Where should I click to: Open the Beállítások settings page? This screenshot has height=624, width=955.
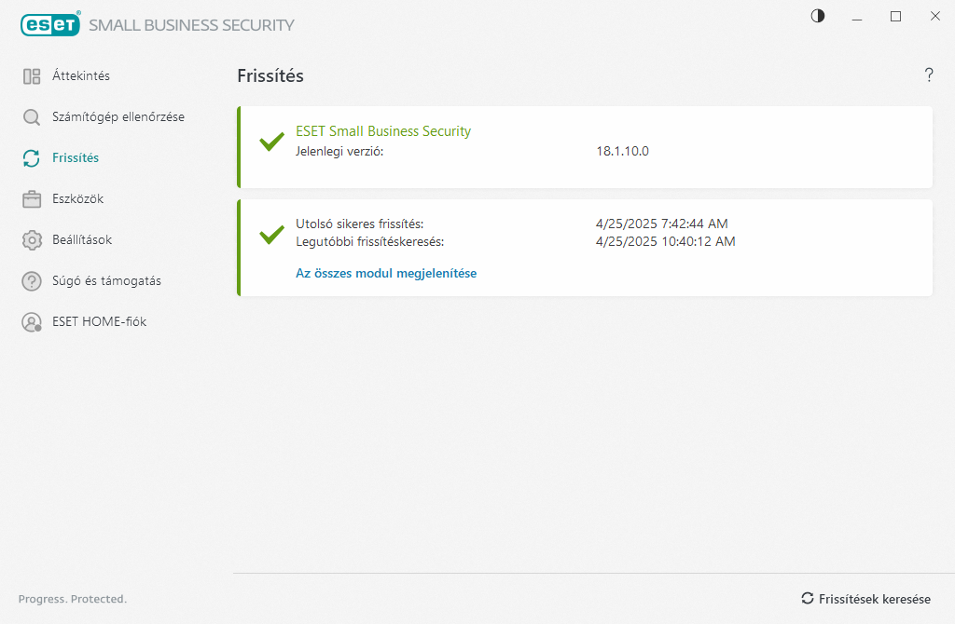tap(82, 240)
